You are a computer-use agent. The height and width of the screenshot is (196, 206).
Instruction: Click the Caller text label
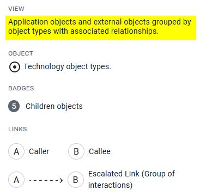click(x=39, y=151)
